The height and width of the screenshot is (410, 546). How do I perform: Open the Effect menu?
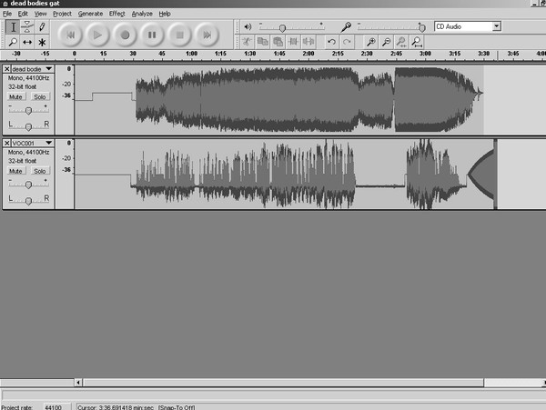[116, 14]
